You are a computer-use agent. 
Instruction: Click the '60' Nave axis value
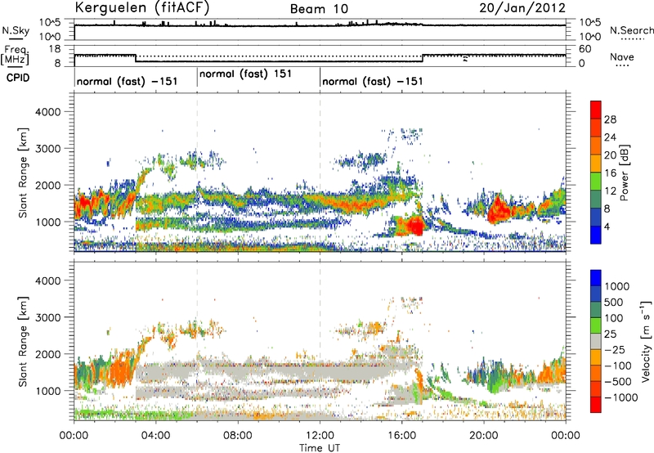pyautogui.click(x=585, y=49)
